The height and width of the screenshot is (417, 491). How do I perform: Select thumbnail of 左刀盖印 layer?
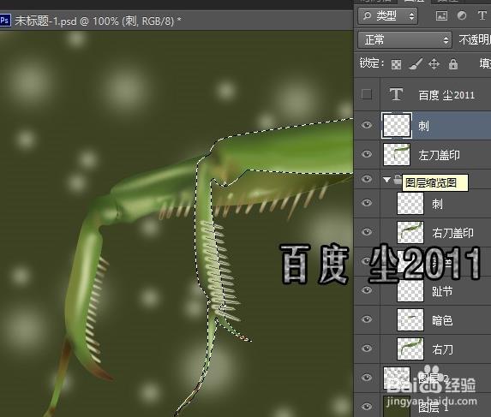(397, 154)
